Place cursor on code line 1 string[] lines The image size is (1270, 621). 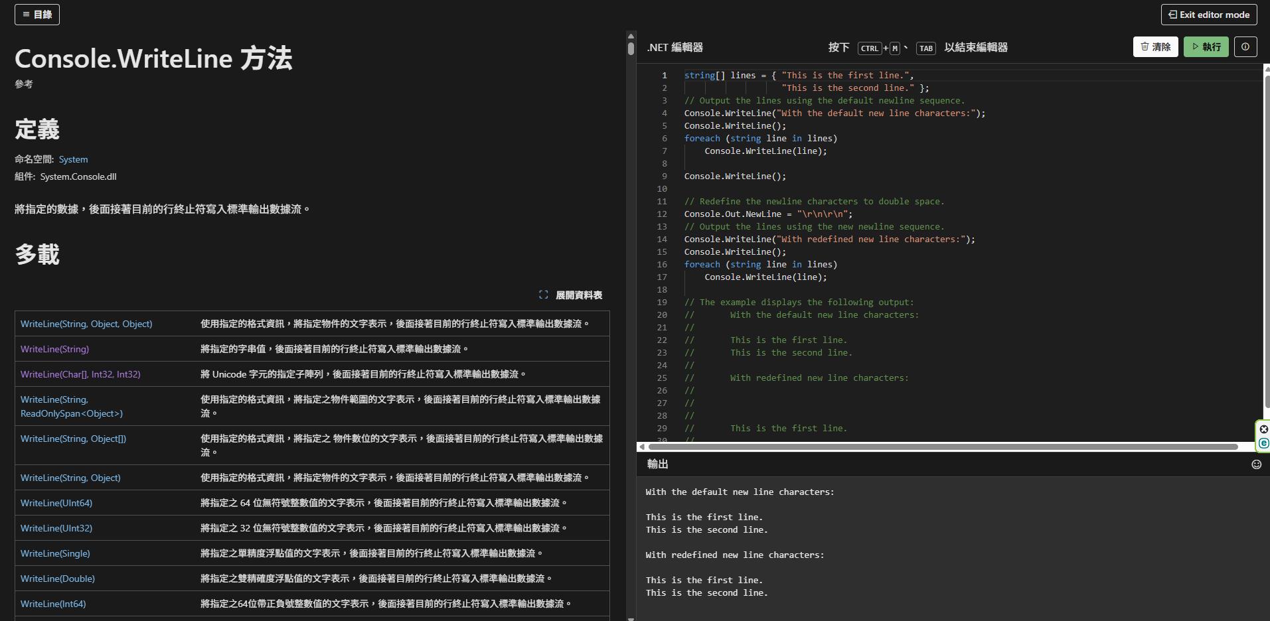799,76
